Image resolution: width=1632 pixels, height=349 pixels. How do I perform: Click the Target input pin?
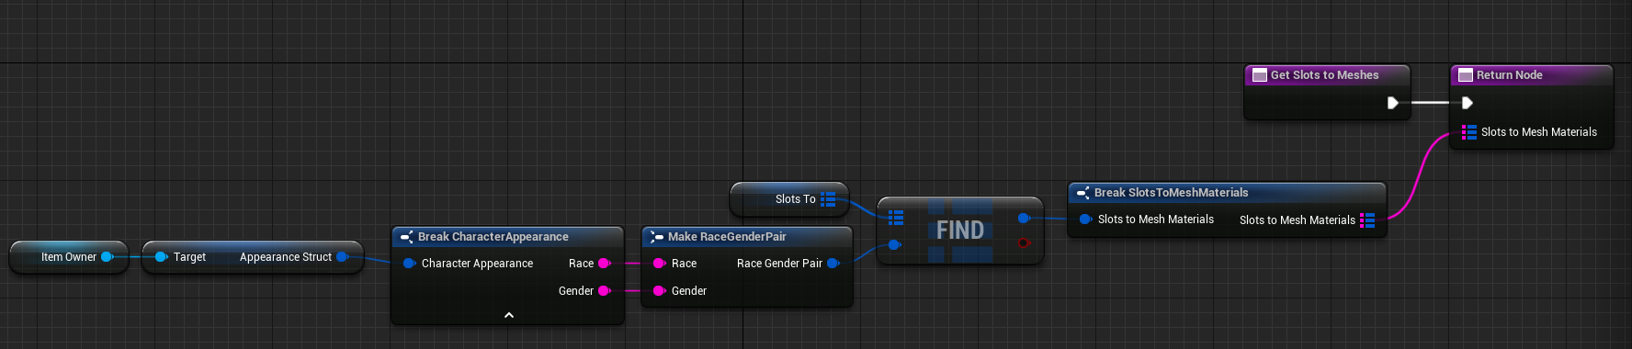coord(161,257)
